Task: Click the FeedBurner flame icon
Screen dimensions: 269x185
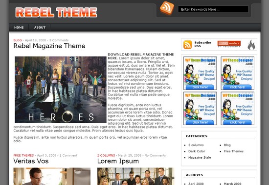Action: pyautogui.click(x=251, y=45)
